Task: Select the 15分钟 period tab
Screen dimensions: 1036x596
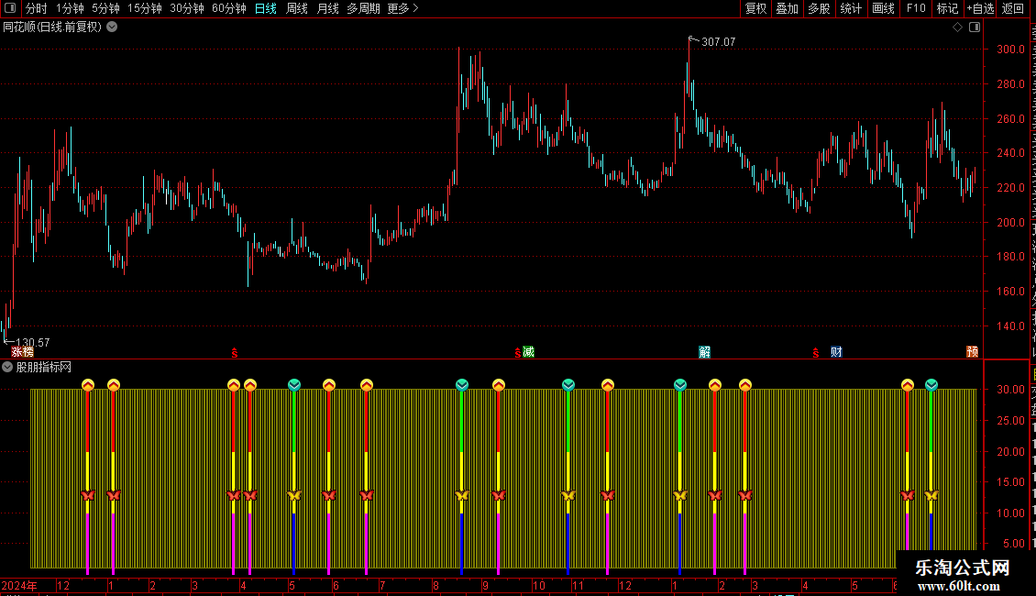Action: coord(145,8)
